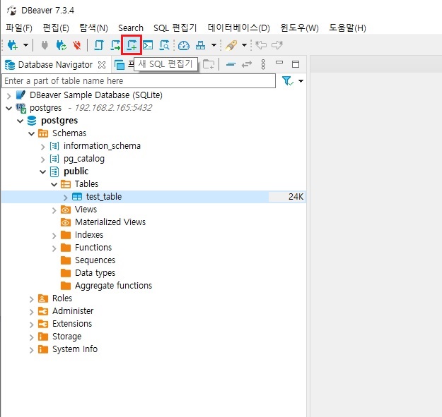This screenshot has width=442, height=417.
Task: Select Aggregate functions folder
Action: (x=113, y=286)
